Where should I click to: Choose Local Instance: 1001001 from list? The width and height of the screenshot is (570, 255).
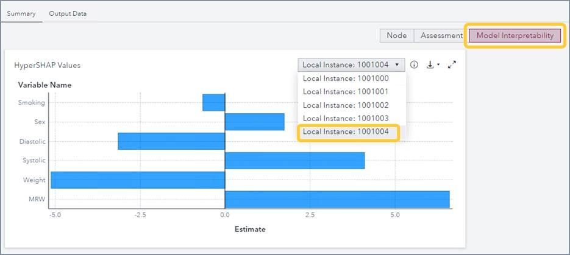click(345, 92)
